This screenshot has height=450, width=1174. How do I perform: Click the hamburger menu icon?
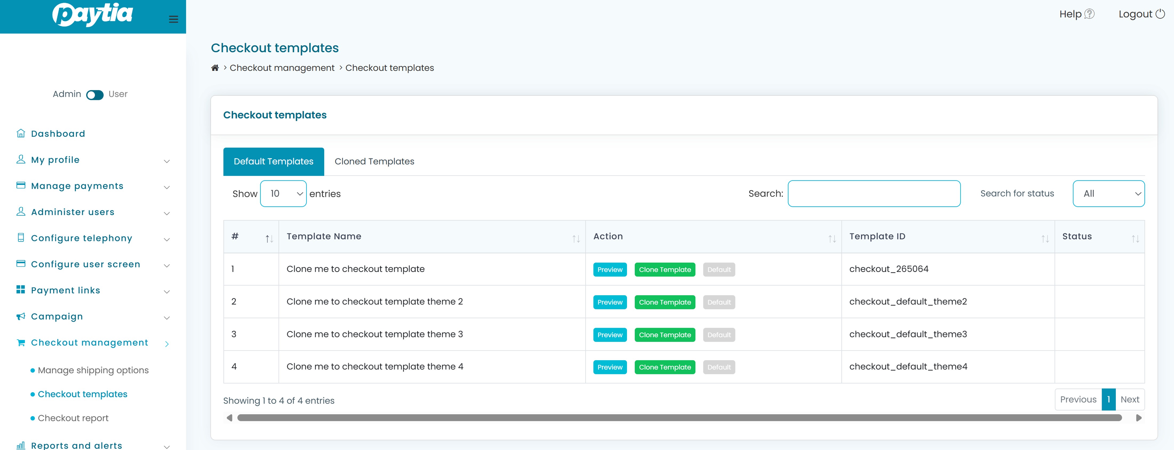[173, 19]
